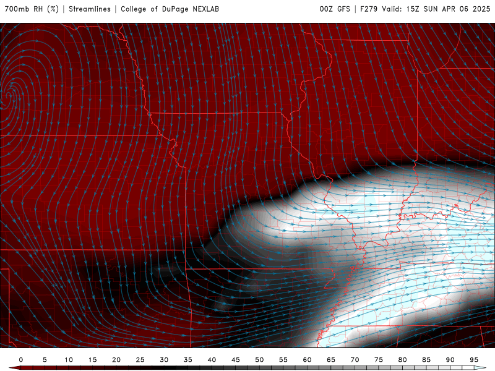The height and width of the screenshot is (371, 495).
Task: Click the colorbar label "35"
Action: tap(188, 360)
